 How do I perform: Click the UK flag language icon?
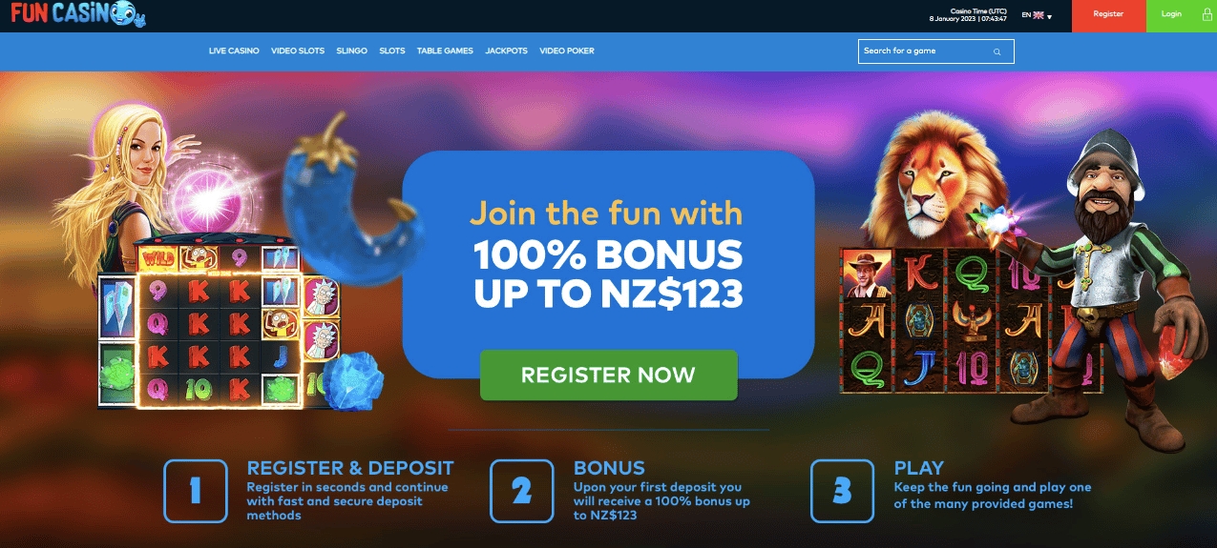[x=1039, y=15]
